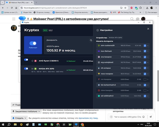Click the iron-fishhash coin icon

pyautogui.click(x=99, y=51)
